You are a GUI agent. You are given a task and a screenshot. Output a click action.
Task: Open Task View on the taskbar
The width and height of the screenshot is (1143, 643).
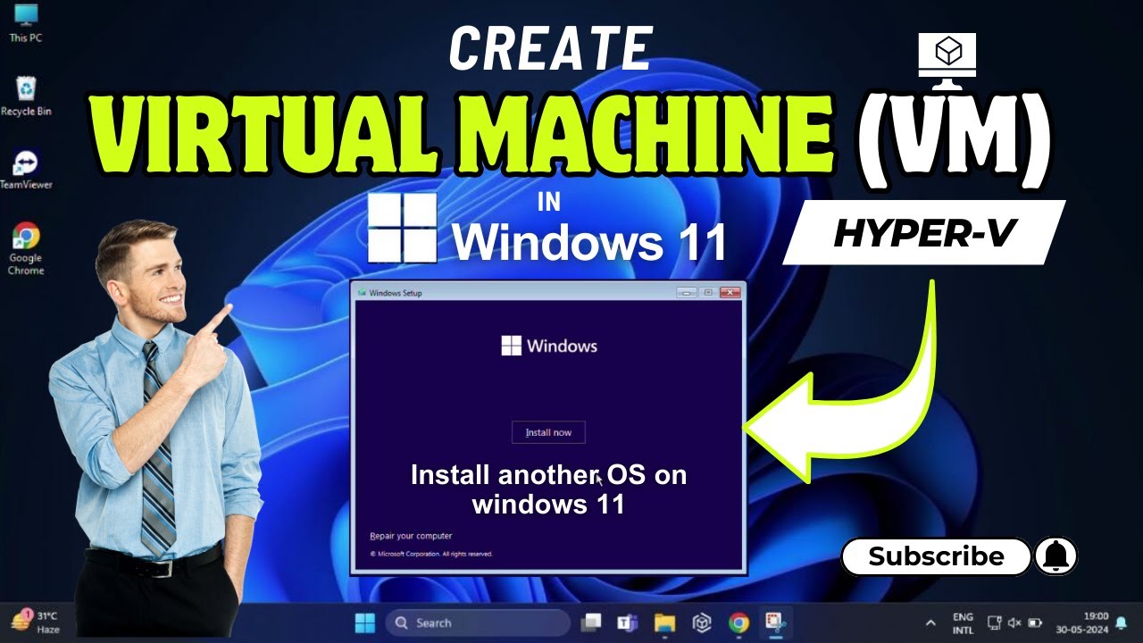590,622
